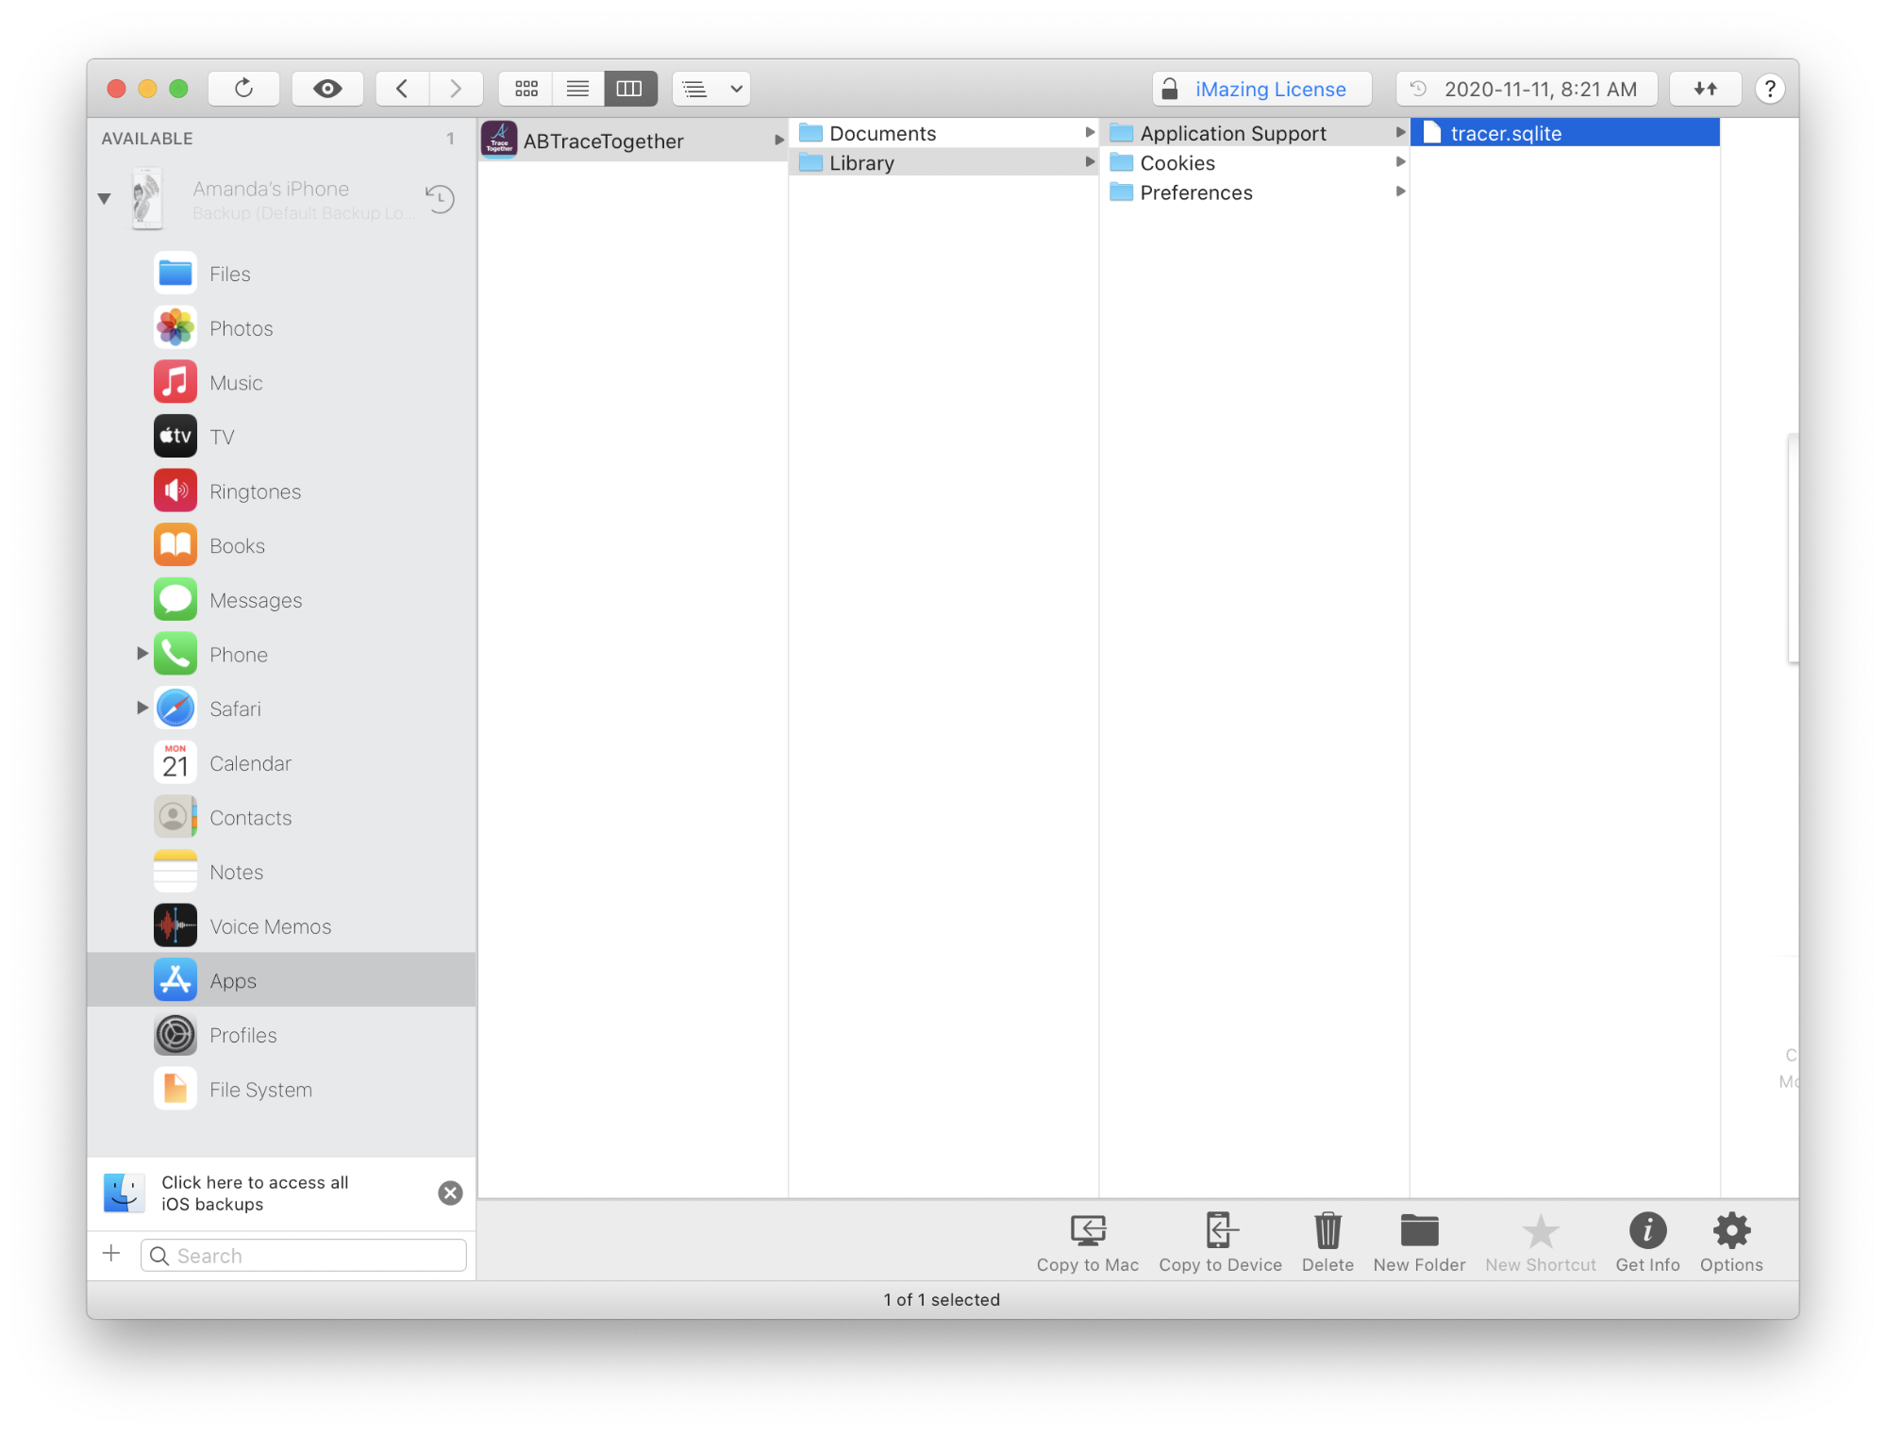Select Application Support folder
This screenshot has width=1886, height=1434.
1254,133
